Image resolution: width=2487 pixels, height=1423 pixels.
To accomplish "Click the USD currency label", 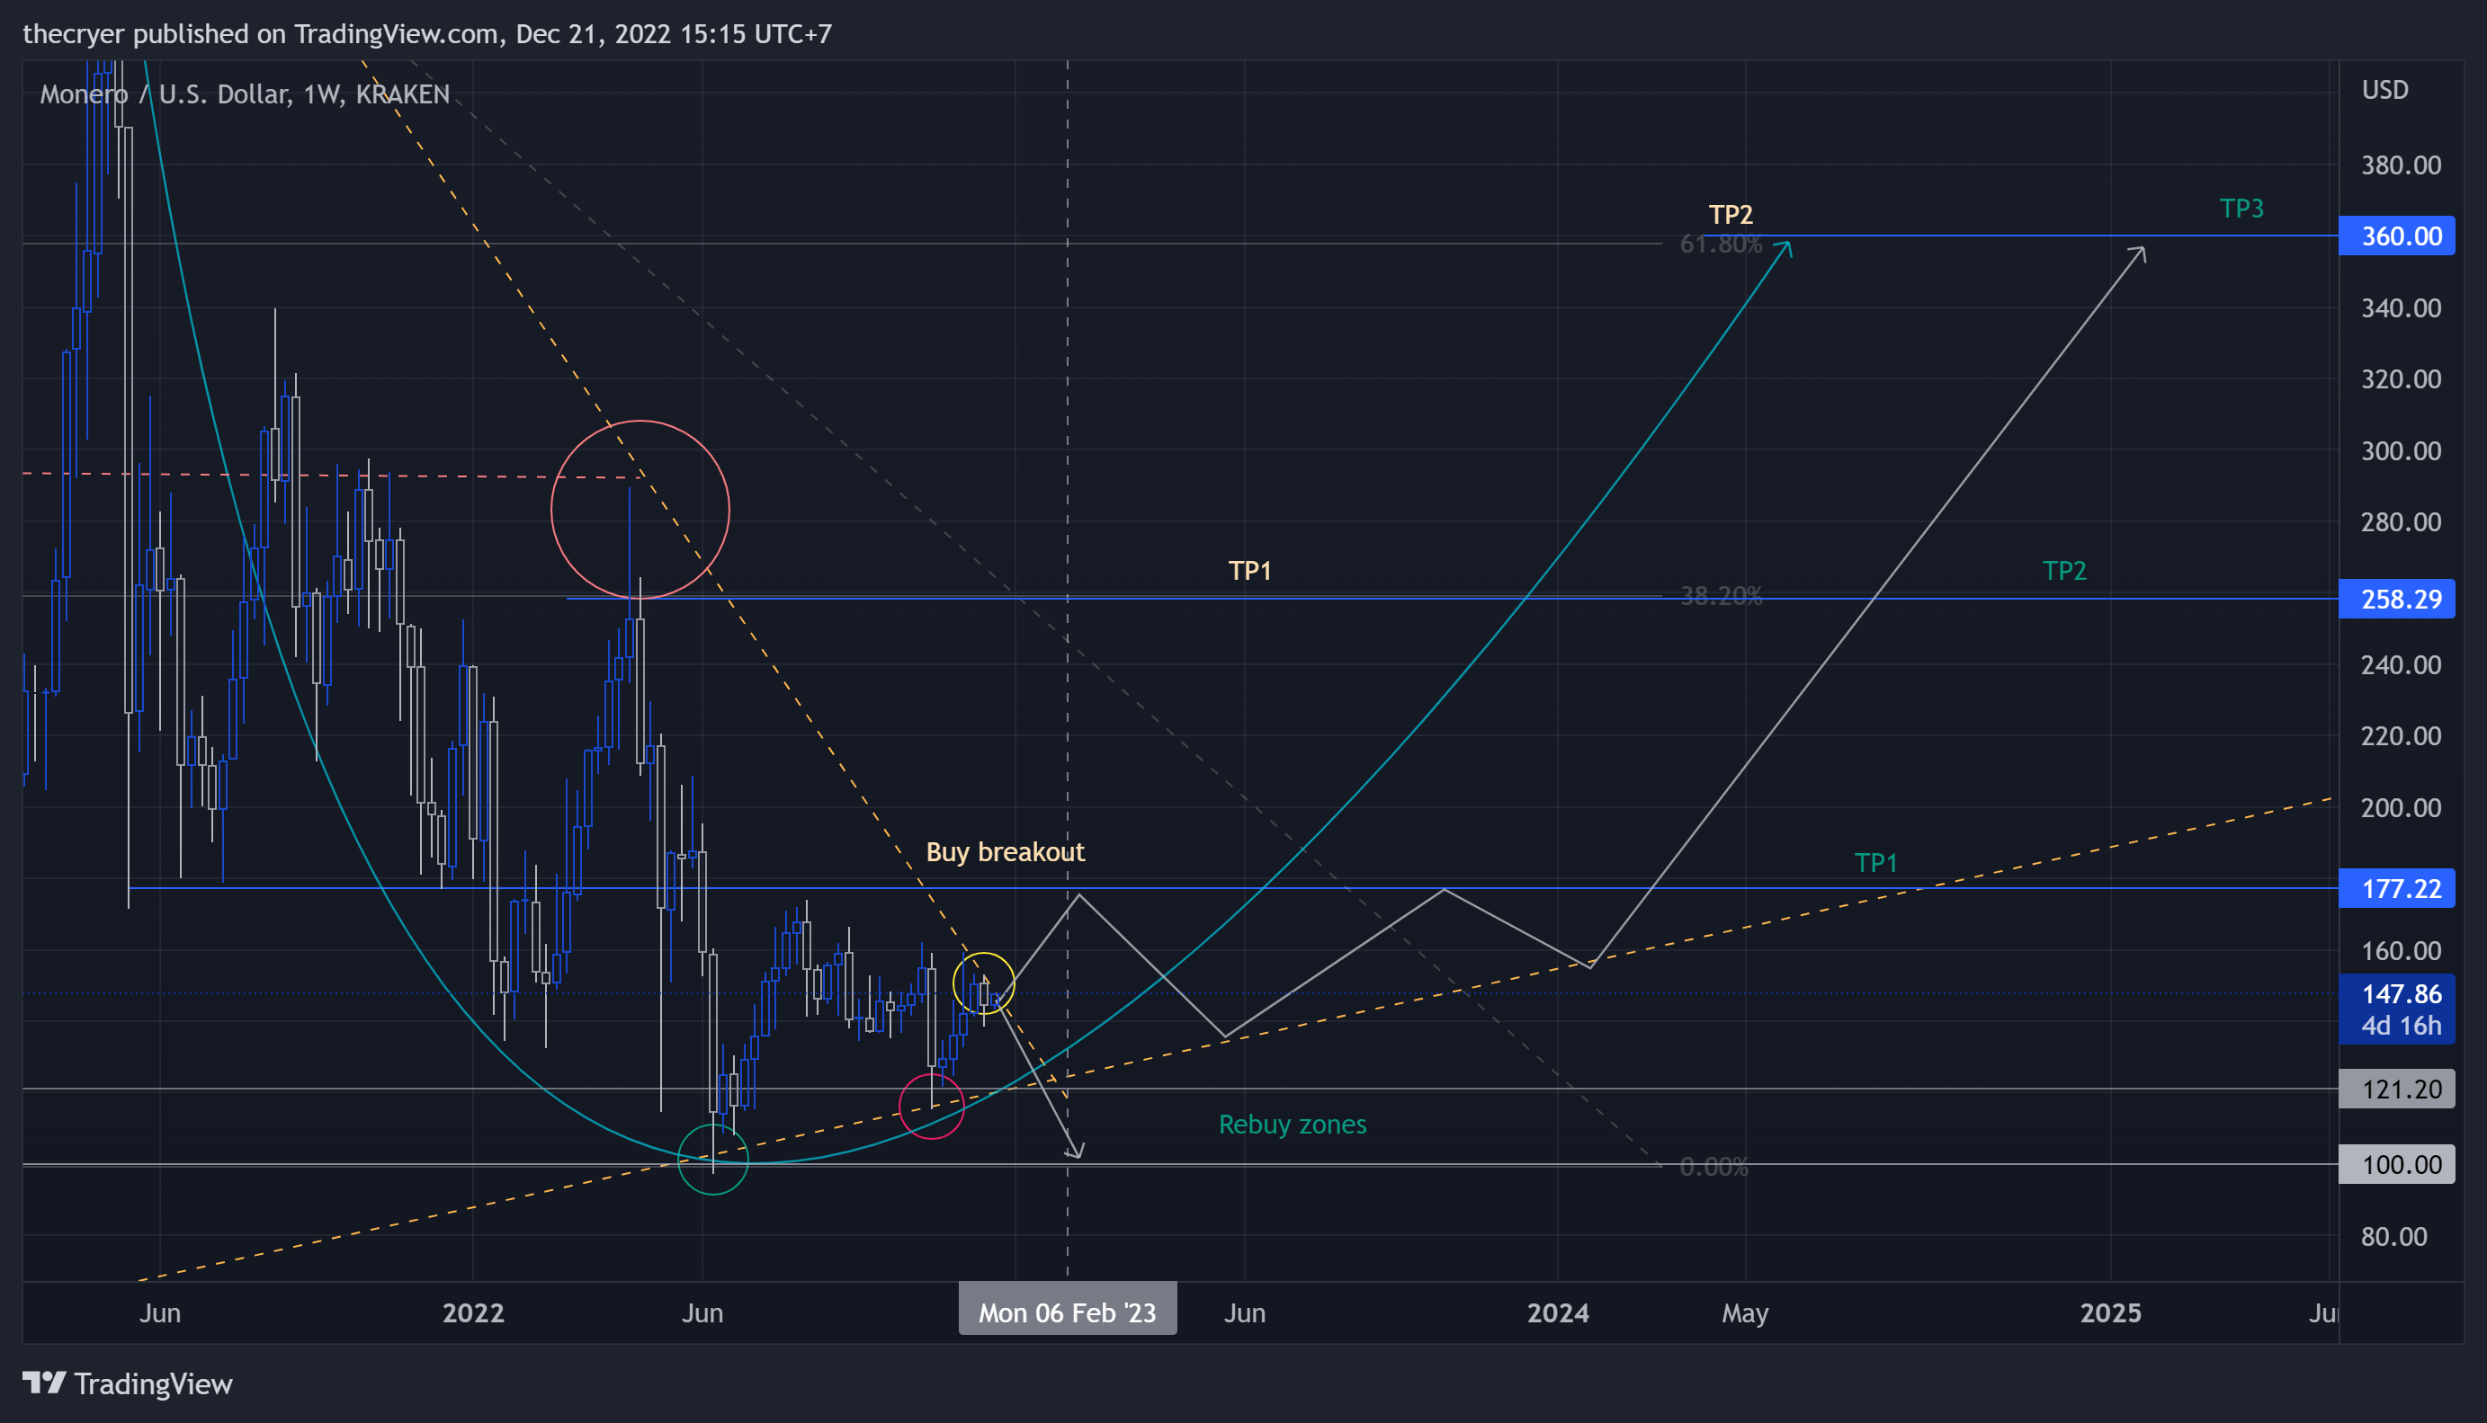I will point(2385,90).
